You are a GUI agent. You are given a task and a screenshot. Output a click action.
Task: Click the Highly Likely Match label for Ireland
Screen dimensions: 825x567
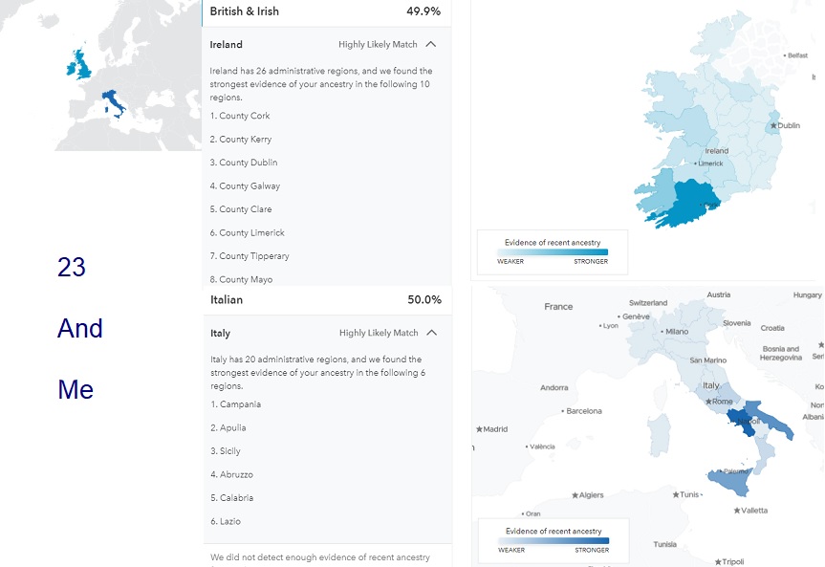[x=378, y=45]
